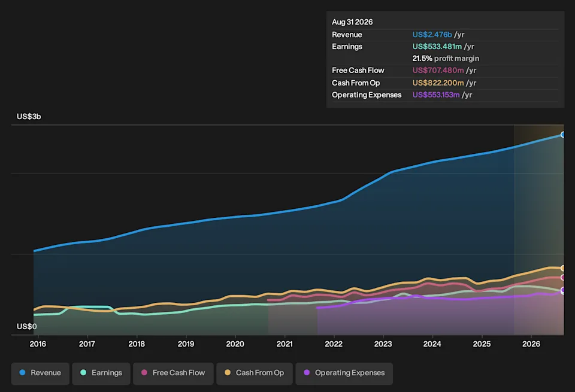Click the "US$0" y-axis label
The height and width of the screenshot is (392, 575).
(x=27, y=326)
